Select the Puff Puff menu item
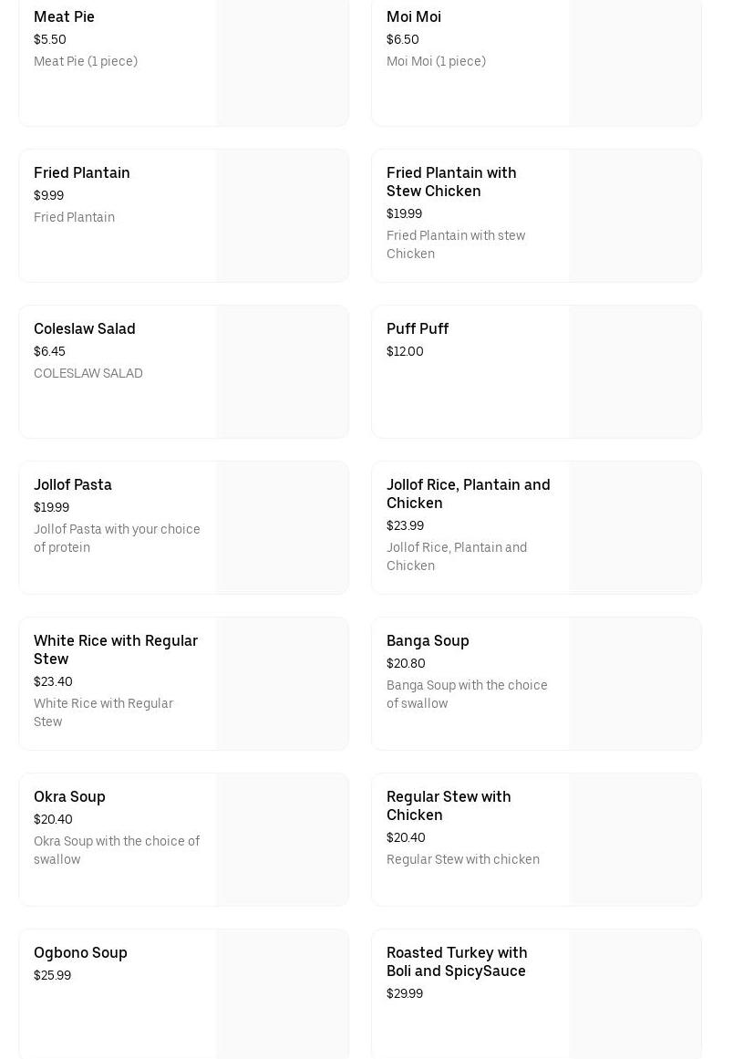 [x=418, y=329]
